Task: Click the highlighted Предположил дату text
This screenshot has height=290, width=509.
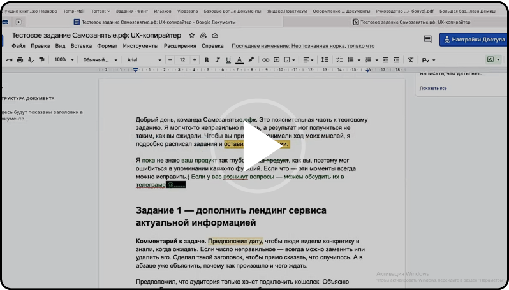Action: click(235, 241)
